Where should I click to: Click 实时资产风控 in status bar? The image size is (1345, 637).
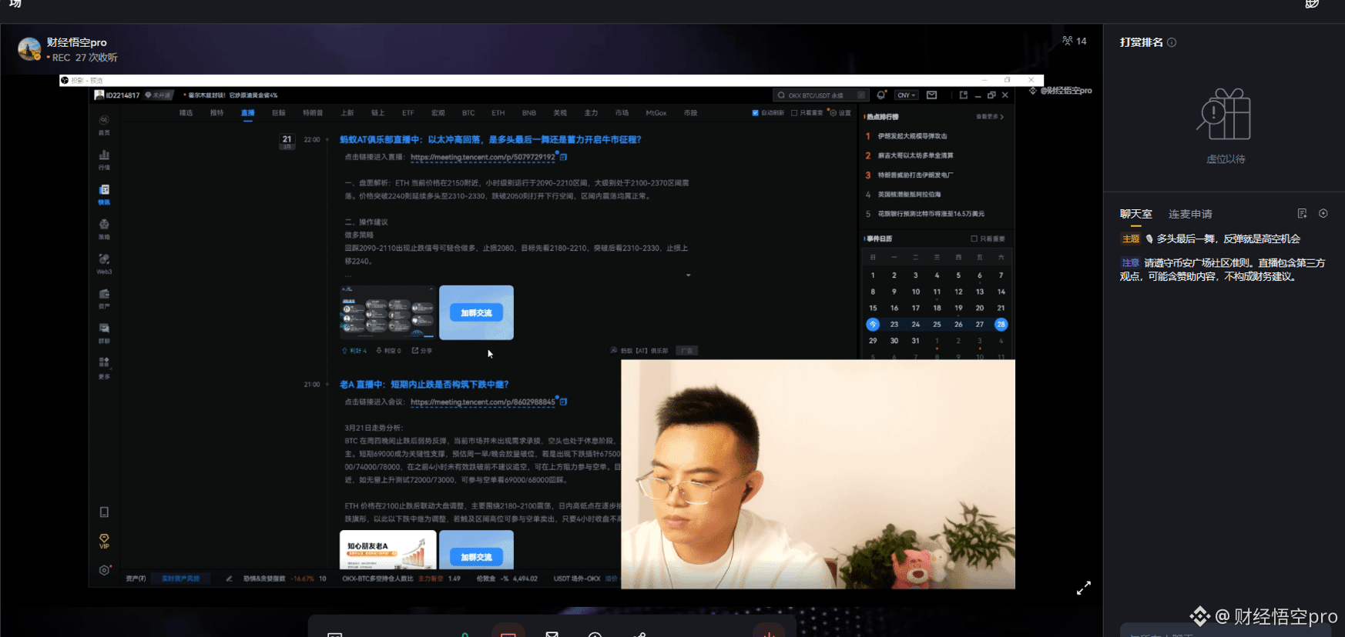coord(181,579)
